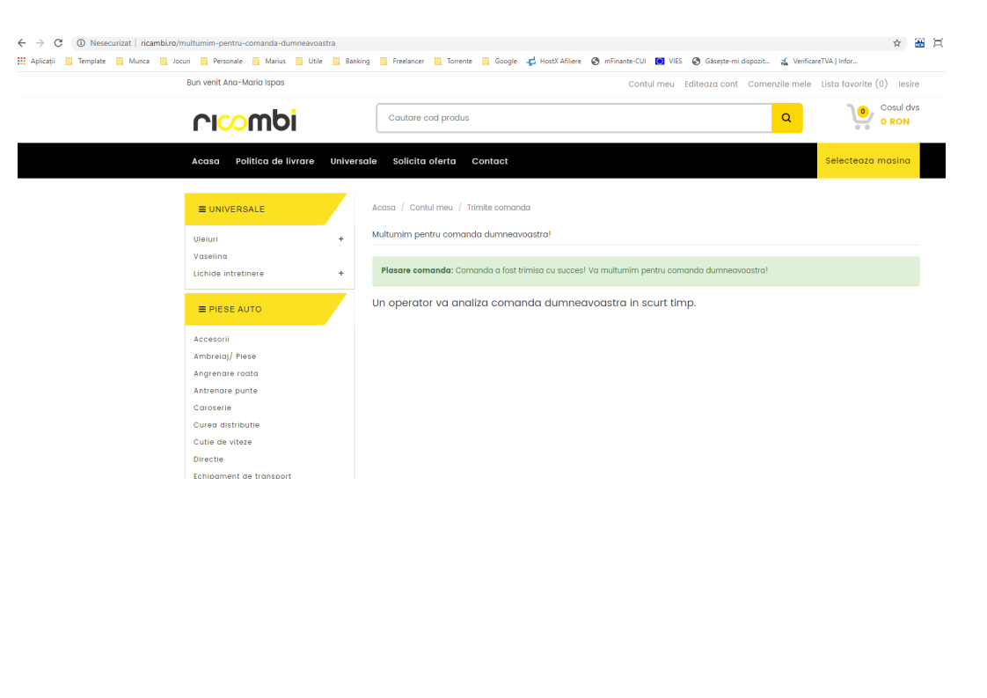This screenshot has height=698, width=987.
Task: Bookmark this page with the star icon
Action: [897, 43]
